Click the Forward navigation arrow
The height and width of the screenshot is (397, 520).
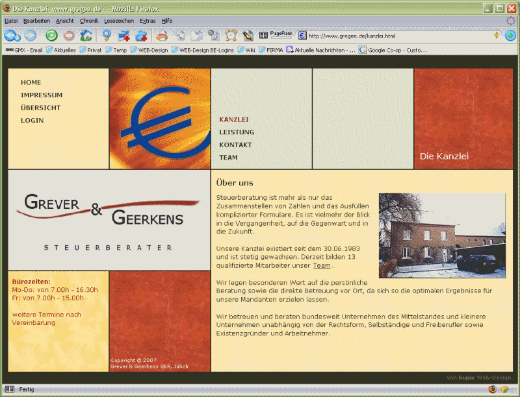[x=31, y=36]
